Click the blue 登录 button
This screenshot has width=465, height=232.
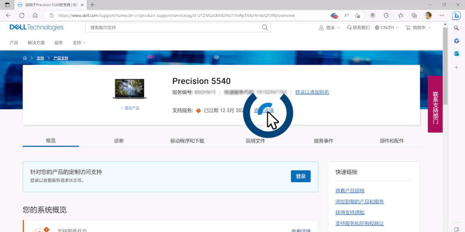(301, 176)
